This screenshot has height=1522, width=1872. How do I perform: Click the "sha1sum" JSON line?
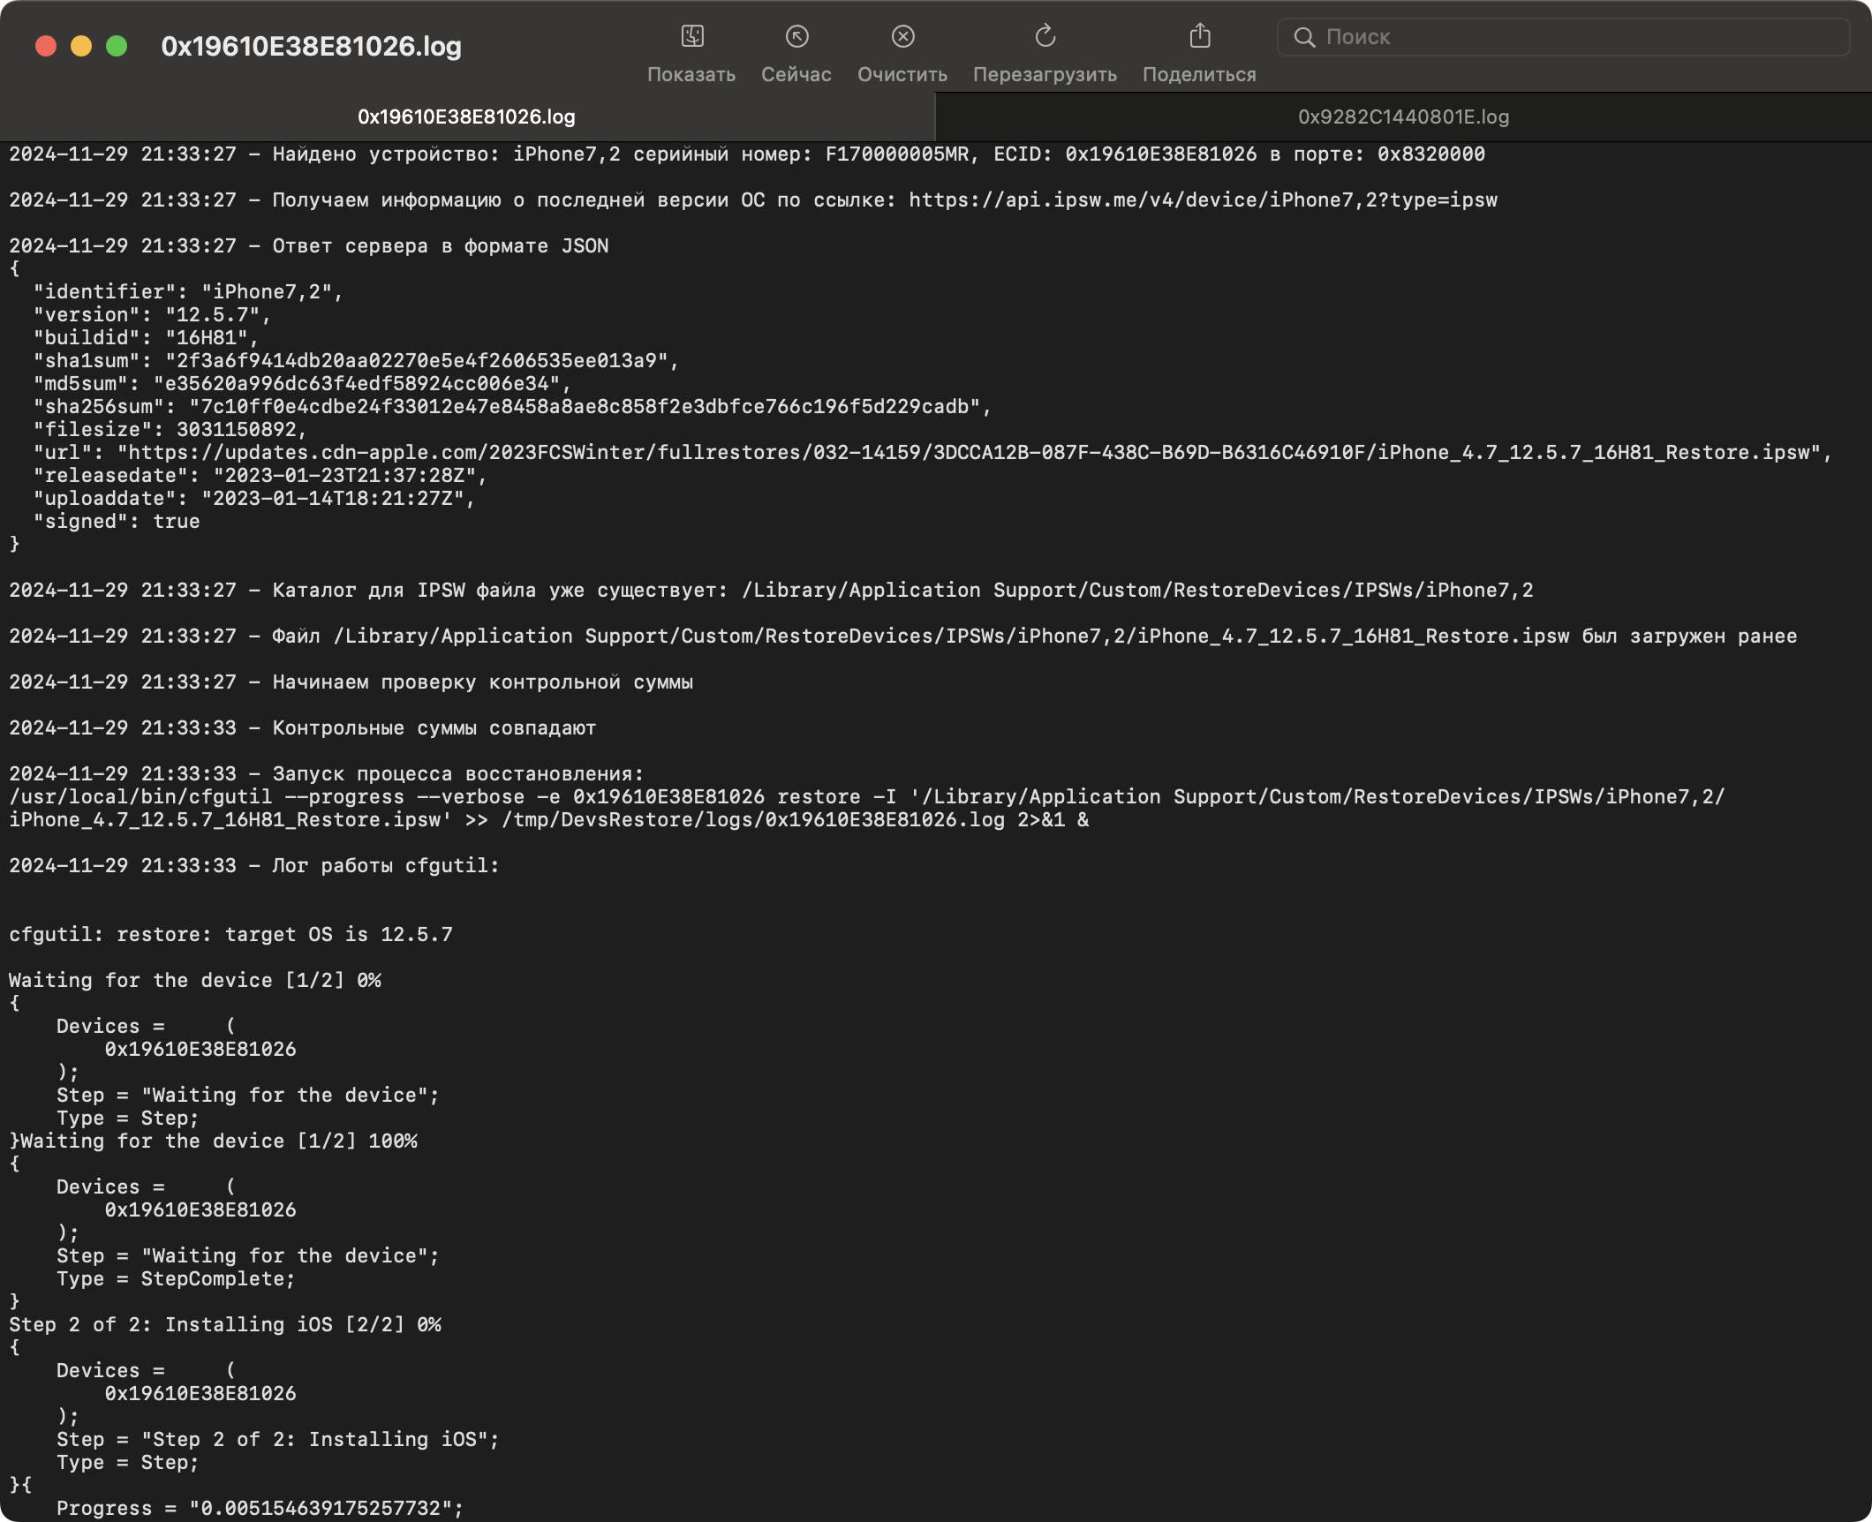tap(356, 361)
